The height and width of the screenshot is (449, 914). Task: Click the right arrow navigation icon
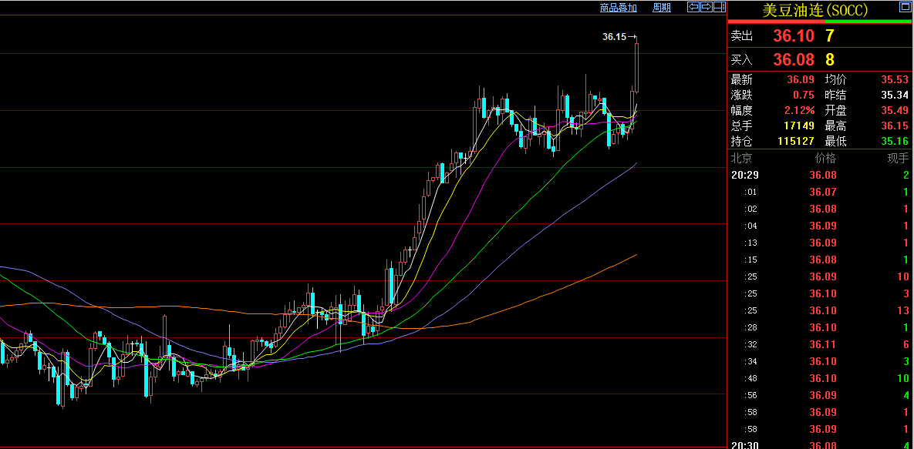pos(706,7)
